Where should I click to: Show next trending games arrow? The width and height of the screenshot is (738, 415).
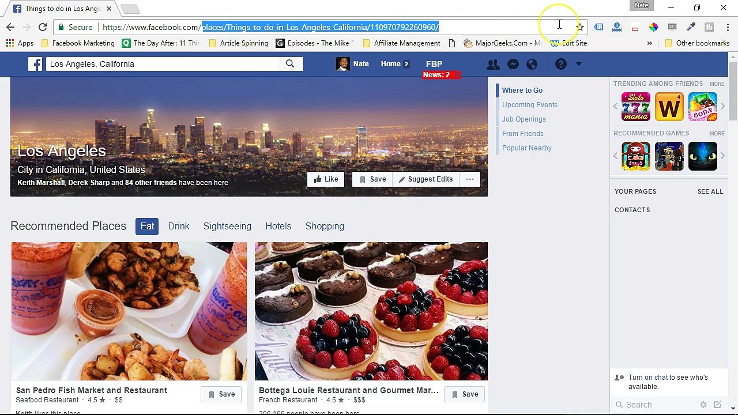(x=722, y=107)
